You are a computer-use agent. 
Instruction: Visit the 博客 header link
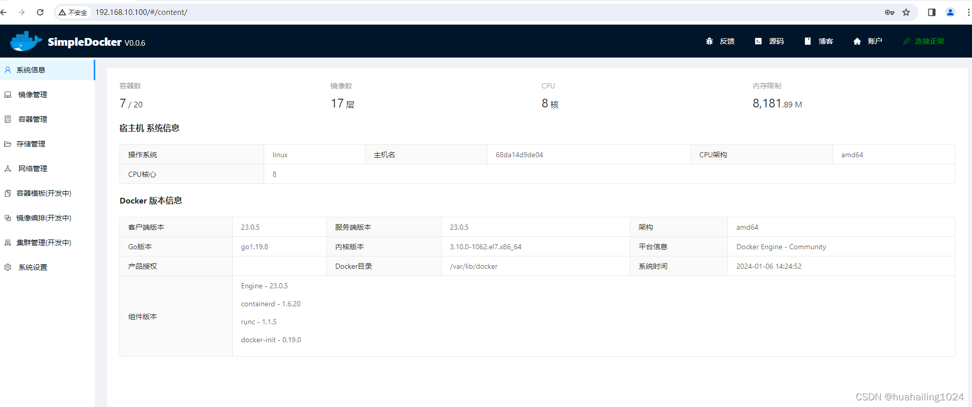point(826,41)
